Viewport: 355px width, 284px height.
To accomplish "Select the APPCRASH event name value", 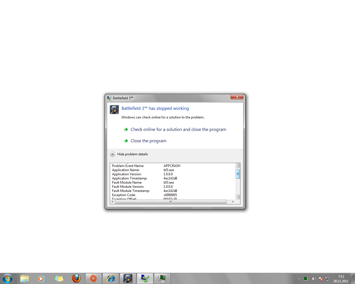I will 172,166.
